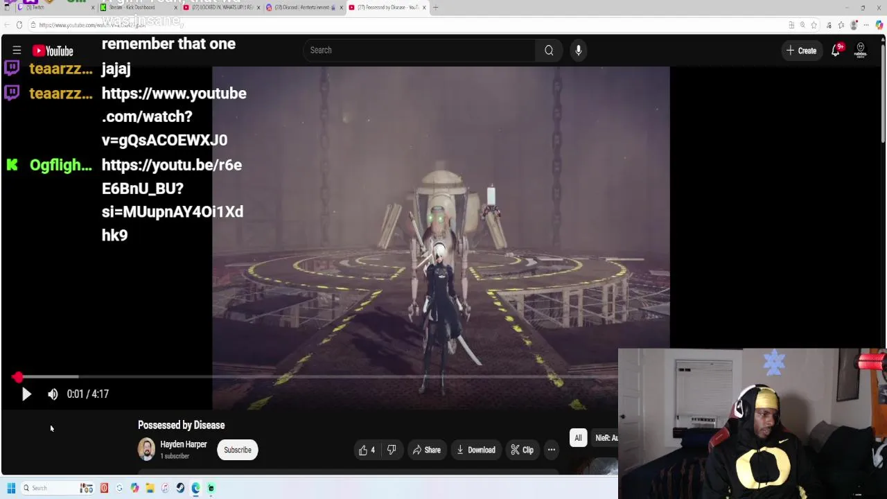Dislike the video with thumbs down
This screenshot has height=499, width=887.
pos(392,450)
